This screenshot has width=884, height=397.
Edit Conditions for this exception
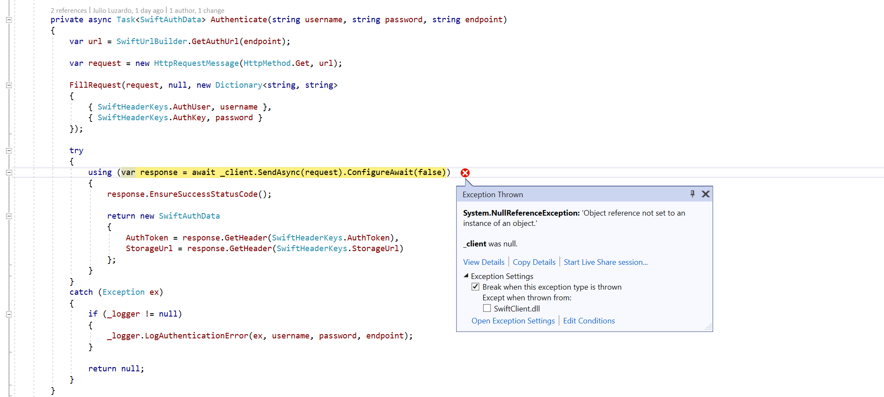(589, 320)
